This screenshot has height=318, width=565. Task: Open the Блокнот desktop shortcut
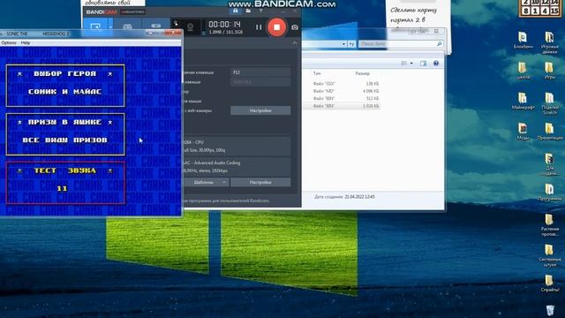click(523, 41)
